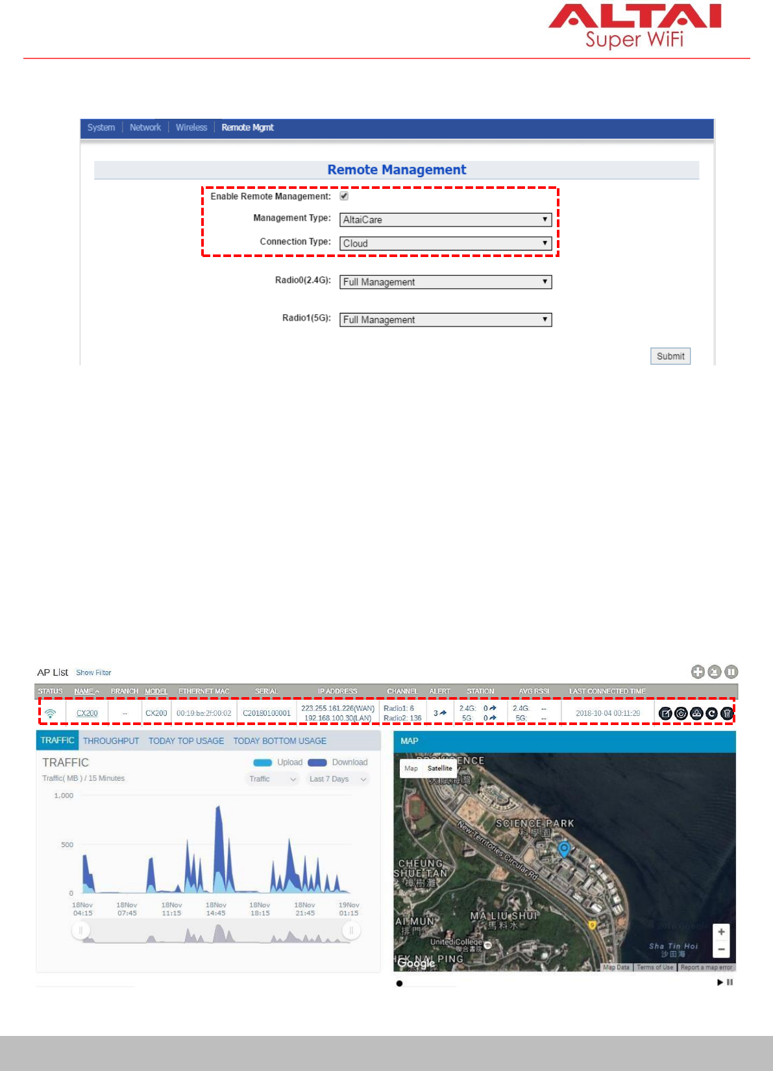773x1071 pixels.
Task: Click the Submit button
Action: (670, 356)
